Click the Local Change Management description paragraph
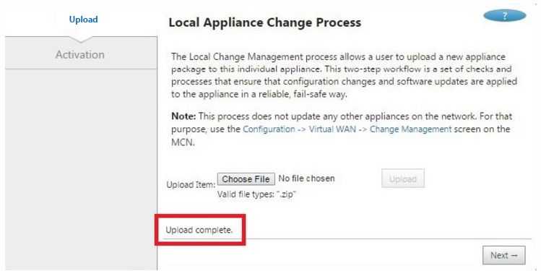Image resolution: width=541 pixels, height=271 pixels. click(344, 75)
